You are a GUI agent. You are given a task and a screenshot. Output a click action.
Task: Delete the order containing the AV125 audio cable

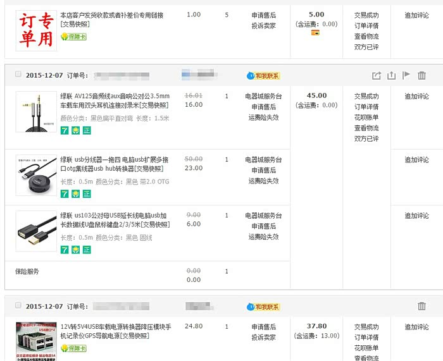pyautogui.click(x=422, y=75)
